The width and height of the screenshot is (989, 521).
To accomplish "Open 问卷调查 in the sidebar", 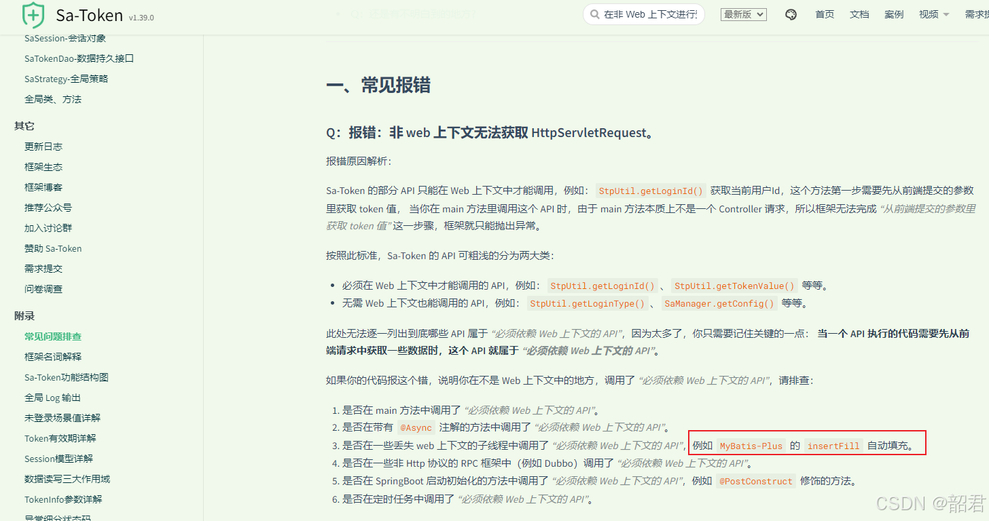I will 43,289.
